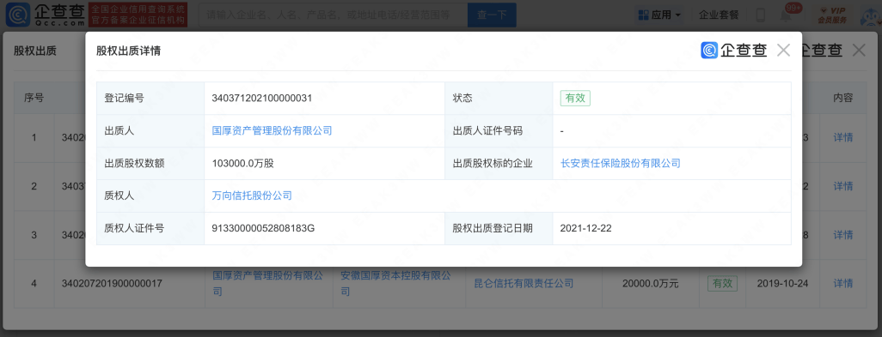Viewport: 882px width, 337px height.
Task: Open the 企业套餐 menu item
Action: point(719,15)
